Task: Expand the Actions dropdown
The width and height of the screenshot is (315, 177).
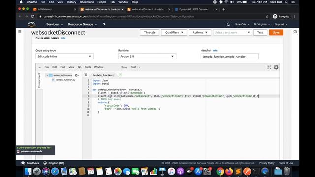Action: pos(200,33)
